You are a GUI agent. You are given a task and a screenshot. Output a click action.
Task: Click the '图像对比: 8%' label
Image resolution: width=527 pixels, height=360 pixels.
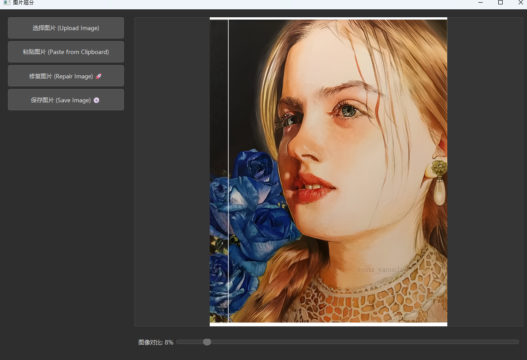pyautogui.click(x=156, y=342)
